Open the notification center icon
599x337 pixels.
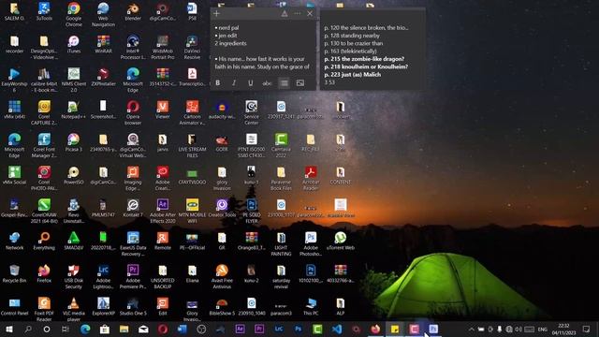click(x=587, y=329)
